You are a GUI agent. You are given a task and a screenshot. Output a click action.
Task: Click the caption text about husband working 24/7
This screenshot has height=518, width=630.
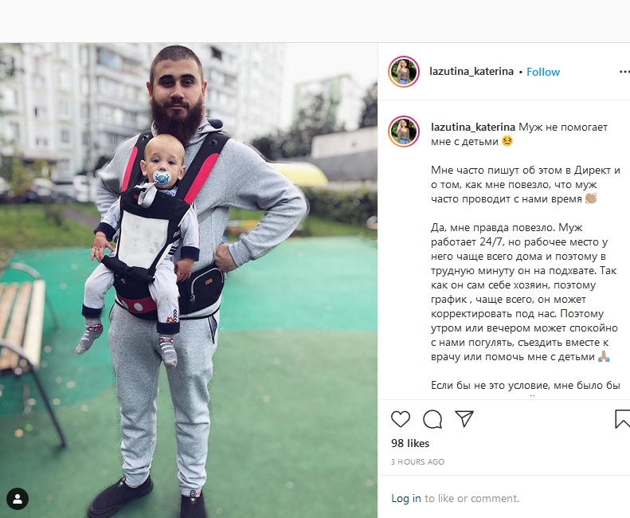(x=524, y=292)
